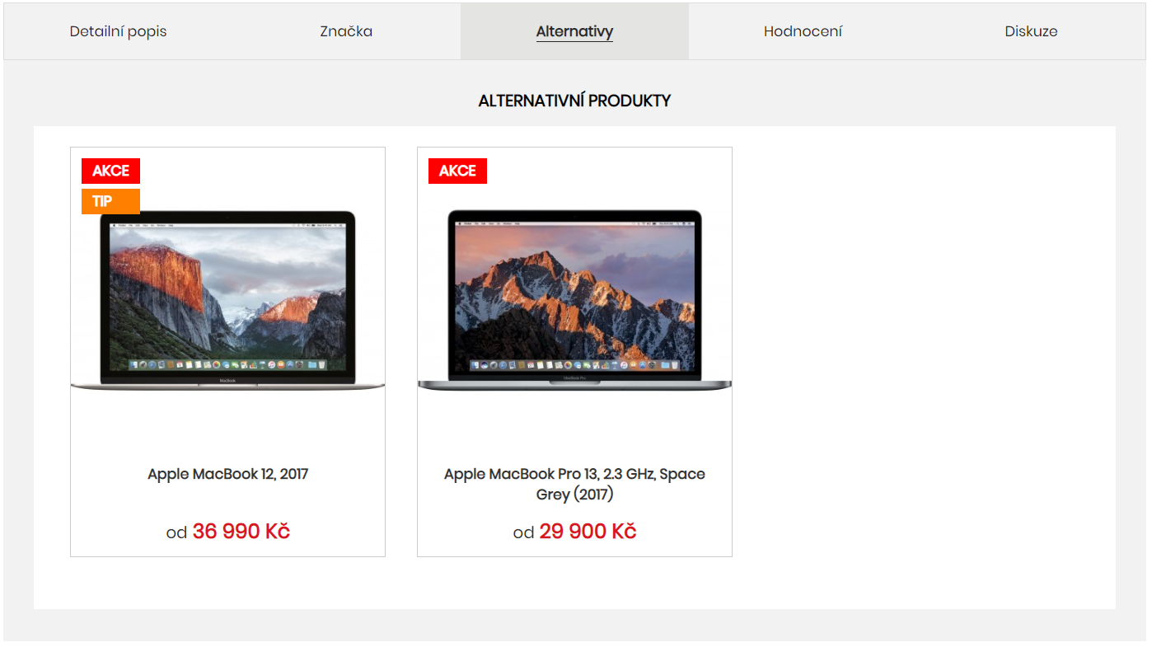This screenshot has width=1152, height=647.
Task: Click the orange TIP badge
Action: (x=110, y=201)
